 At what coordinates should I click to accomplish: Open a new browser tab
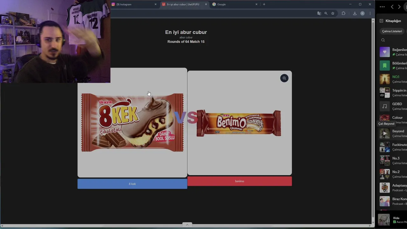click(x=264, y=4)
